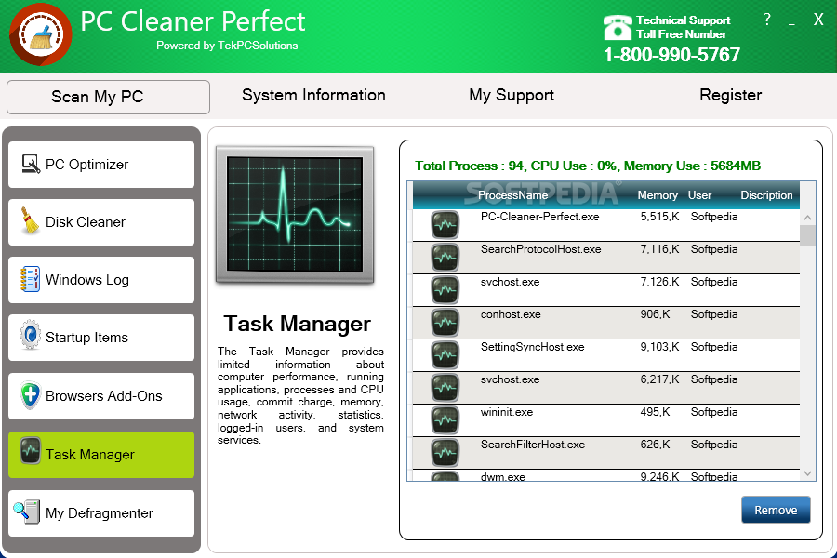Viewport: 837px width, 558px height.
Task: Click the User column header
Action: pyautogui.click(x=699, y=195)
